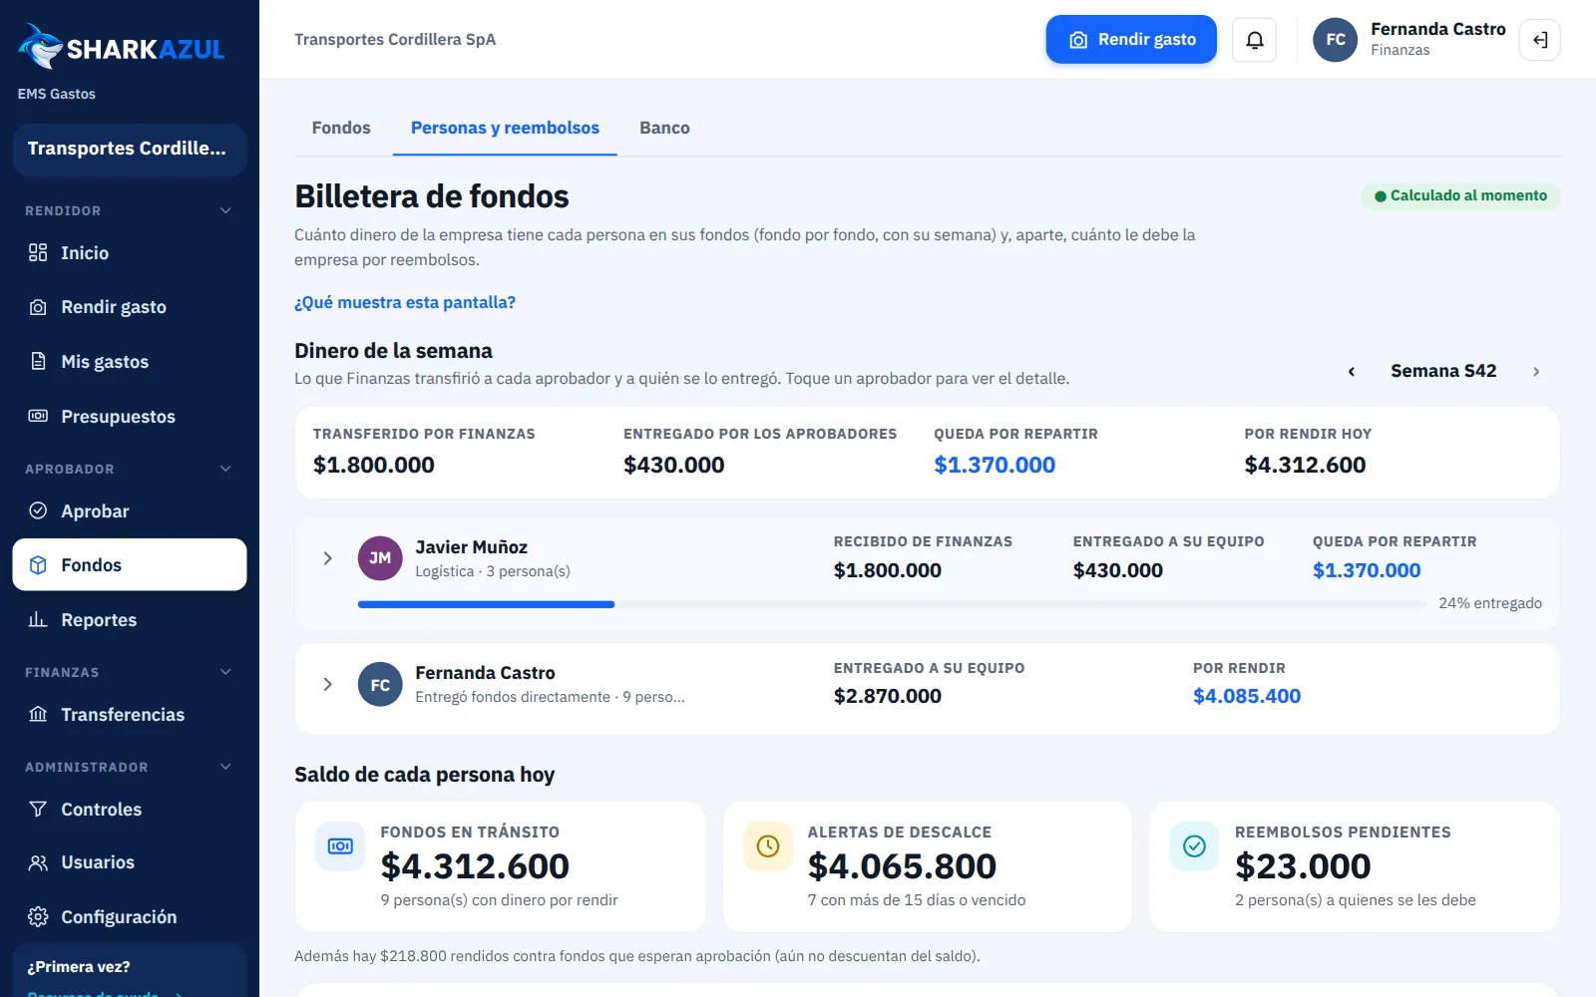This screenshot has width=1596, height=997.
Task: Click the logout icon next to Fernanda Castro
Action: (1540, 40)
